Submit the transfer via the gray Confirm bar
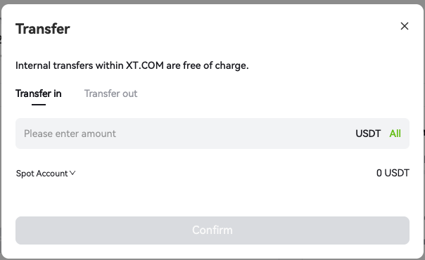425x260 pixels. 212,230
